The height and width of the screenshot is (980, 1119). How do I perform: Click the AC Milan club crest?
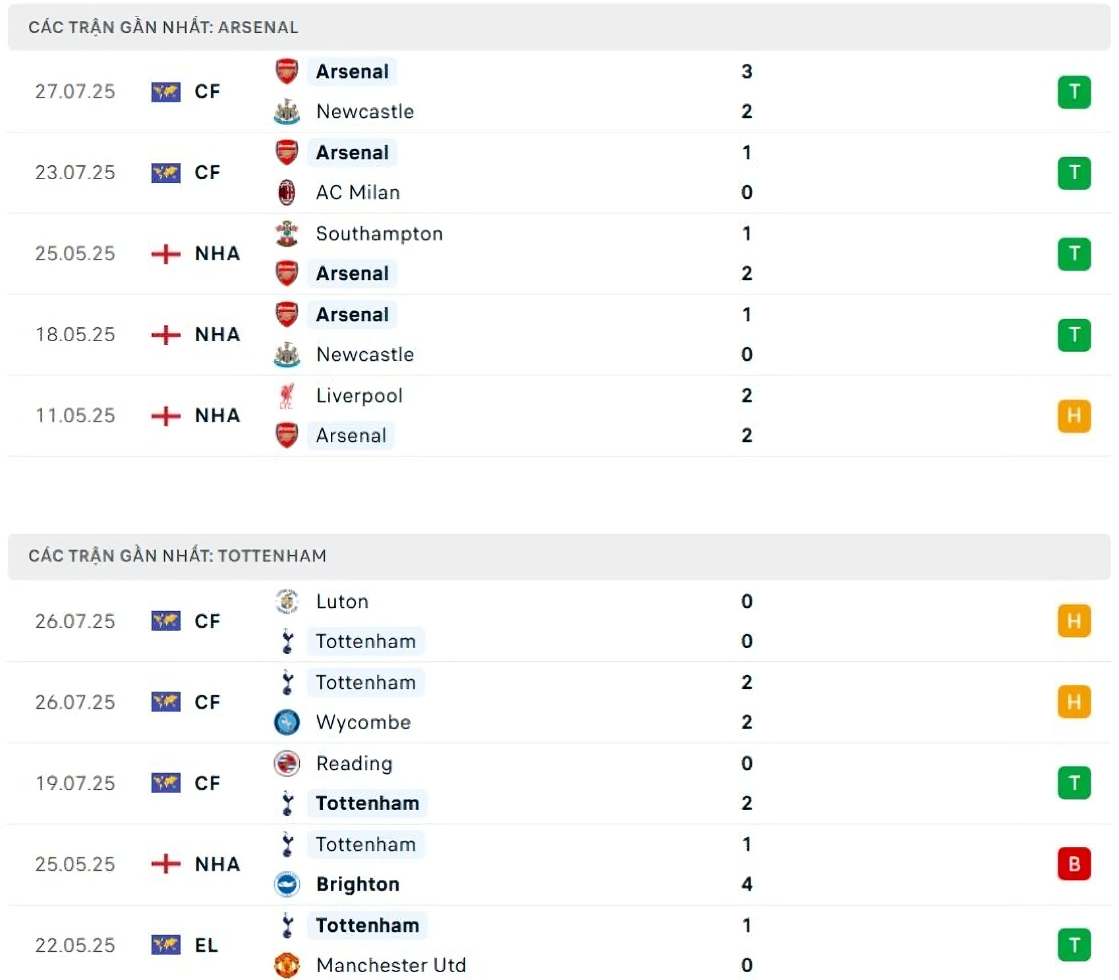pyautogui.click(x=287, y=192)
